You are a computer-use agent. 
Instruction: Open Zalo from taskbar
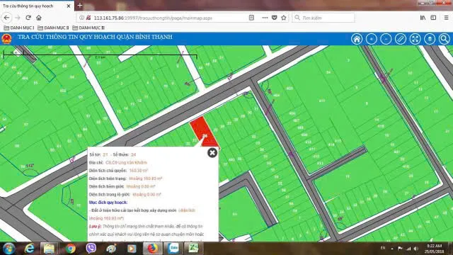point(173,249)
